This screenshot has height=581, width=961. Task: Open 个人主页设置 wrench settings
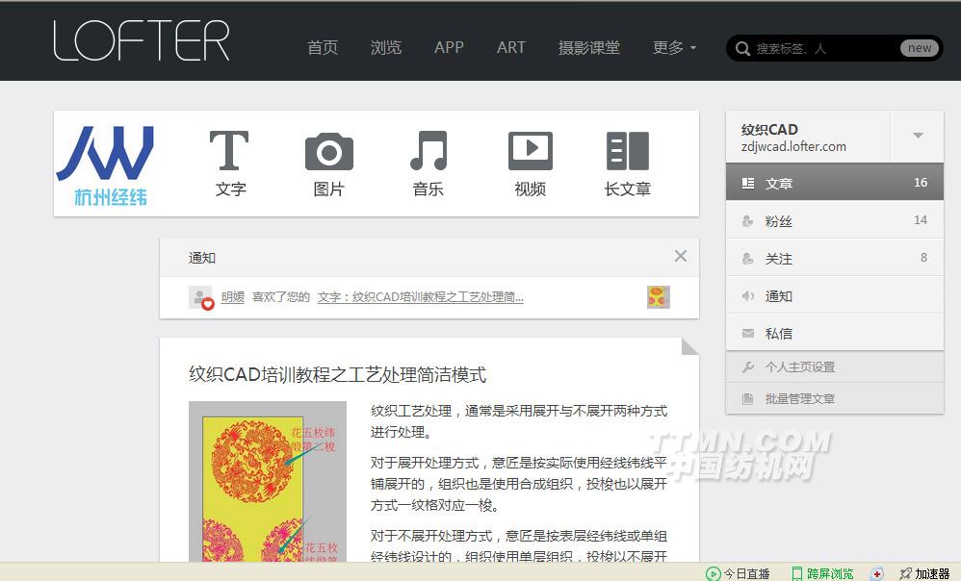pos(799,366)
